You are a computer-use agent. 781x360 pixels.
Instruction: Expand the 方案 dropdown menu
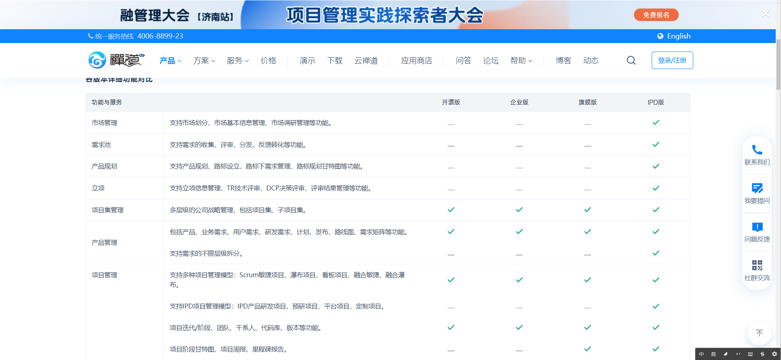click(204, 60)
